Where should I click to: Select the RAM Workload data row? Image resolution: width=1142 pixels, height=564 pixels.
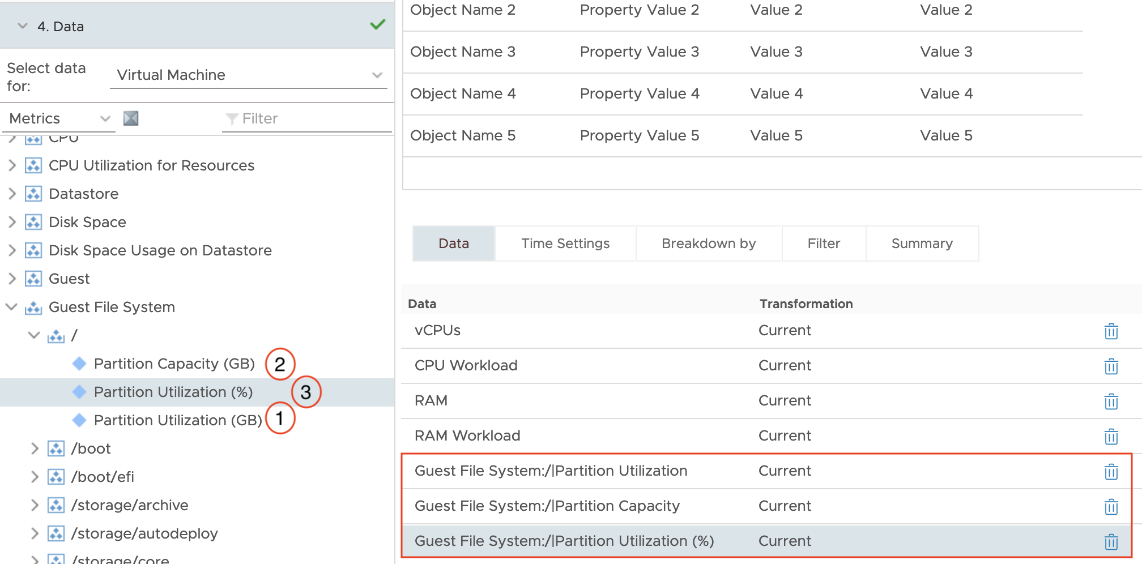[766, 436]
